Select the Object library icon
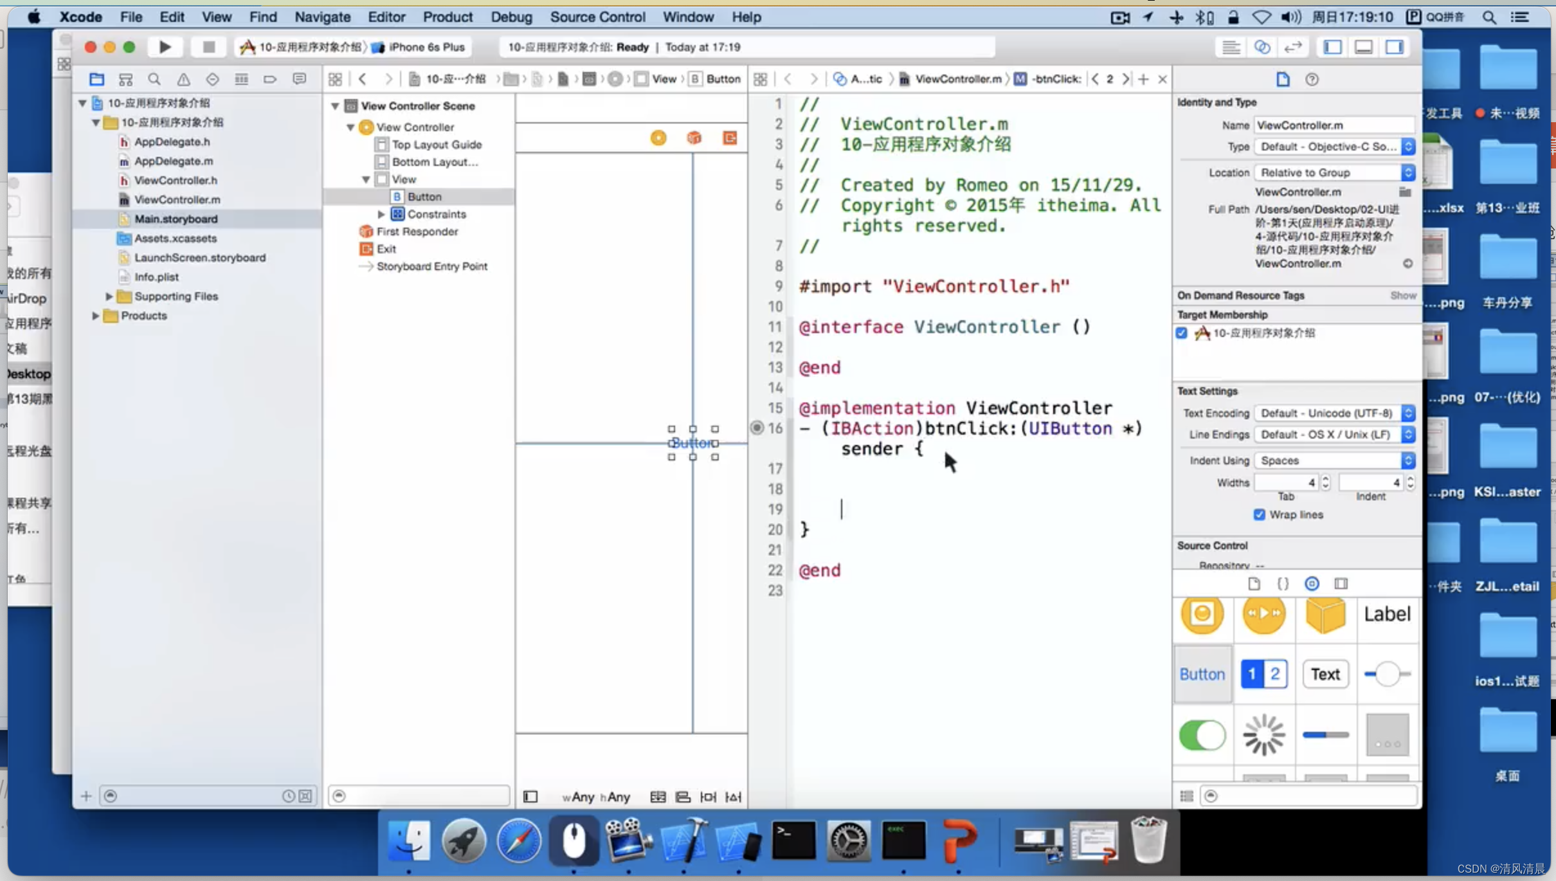This screenshot has width=1556, height=881. click(x=1312, y=583)
